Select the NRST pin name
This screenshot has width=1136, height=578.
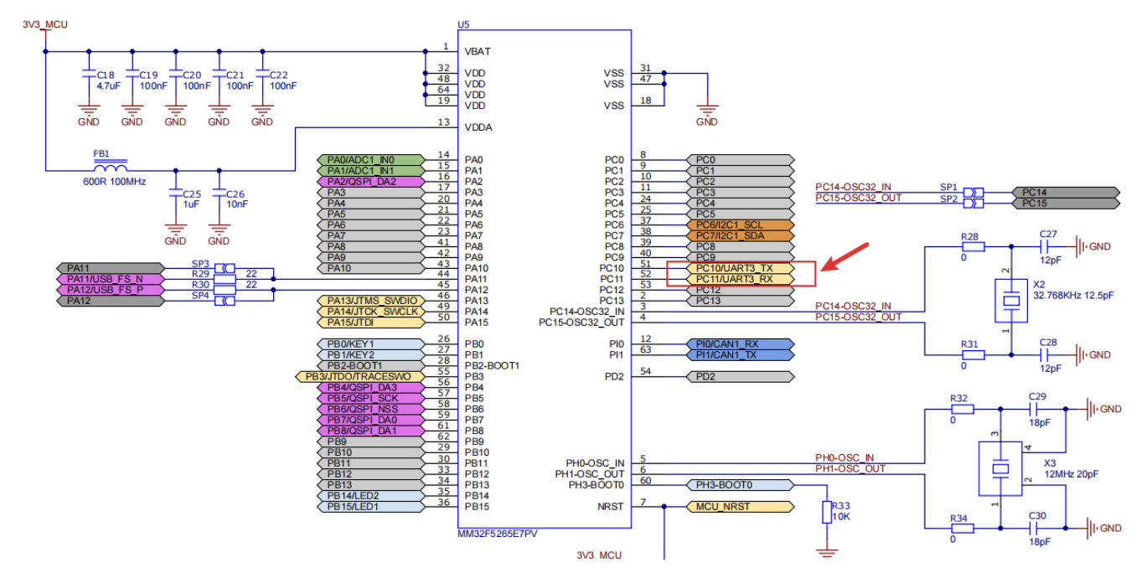pyautogui.click(x=610, y=507)
